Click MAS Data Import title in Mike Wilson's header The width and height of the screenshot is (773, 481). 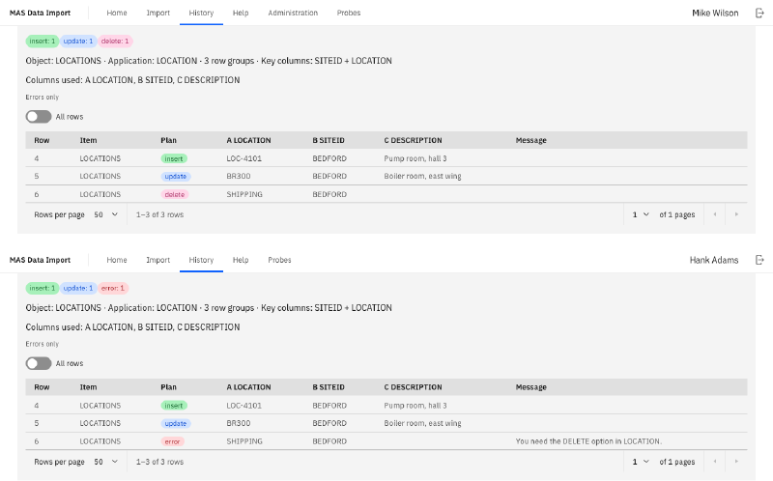[x=40, y=13]
